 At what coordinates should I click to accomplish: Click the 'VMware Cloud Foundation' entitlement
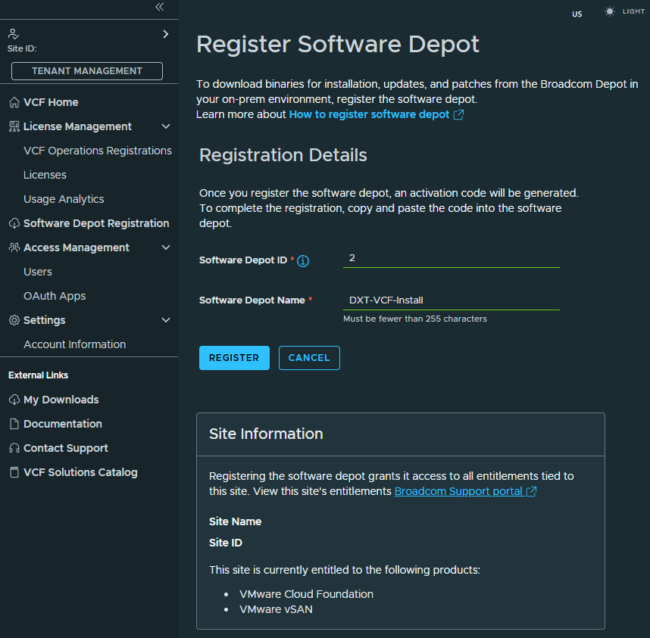pos(306,594)
